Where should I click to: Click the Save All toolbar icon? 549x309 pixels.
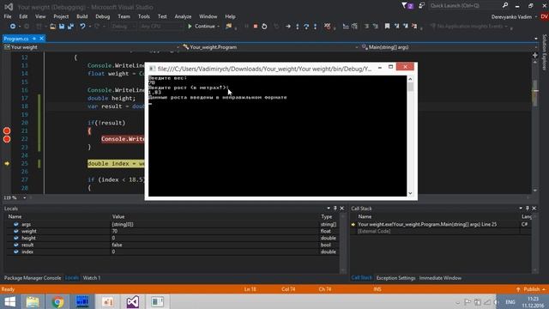(x=70, y=27)
